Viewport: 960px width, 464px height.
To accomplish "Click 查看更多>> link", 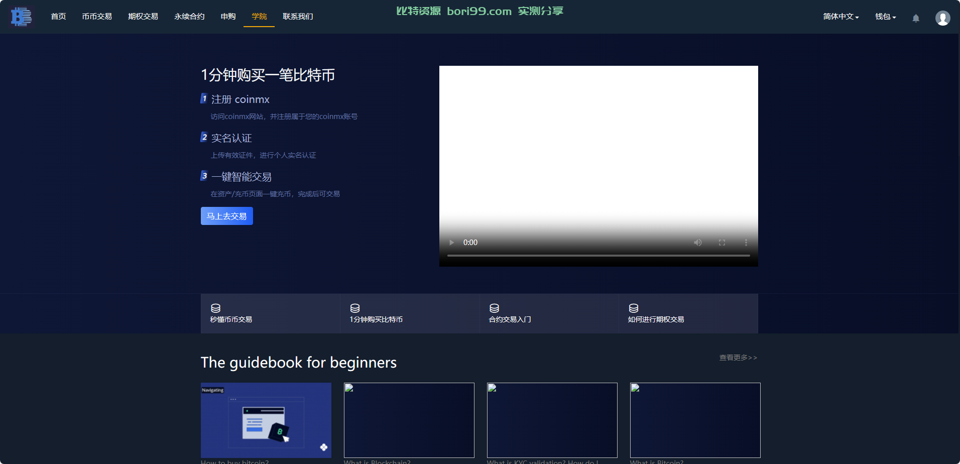I will (x=738, y=358).
